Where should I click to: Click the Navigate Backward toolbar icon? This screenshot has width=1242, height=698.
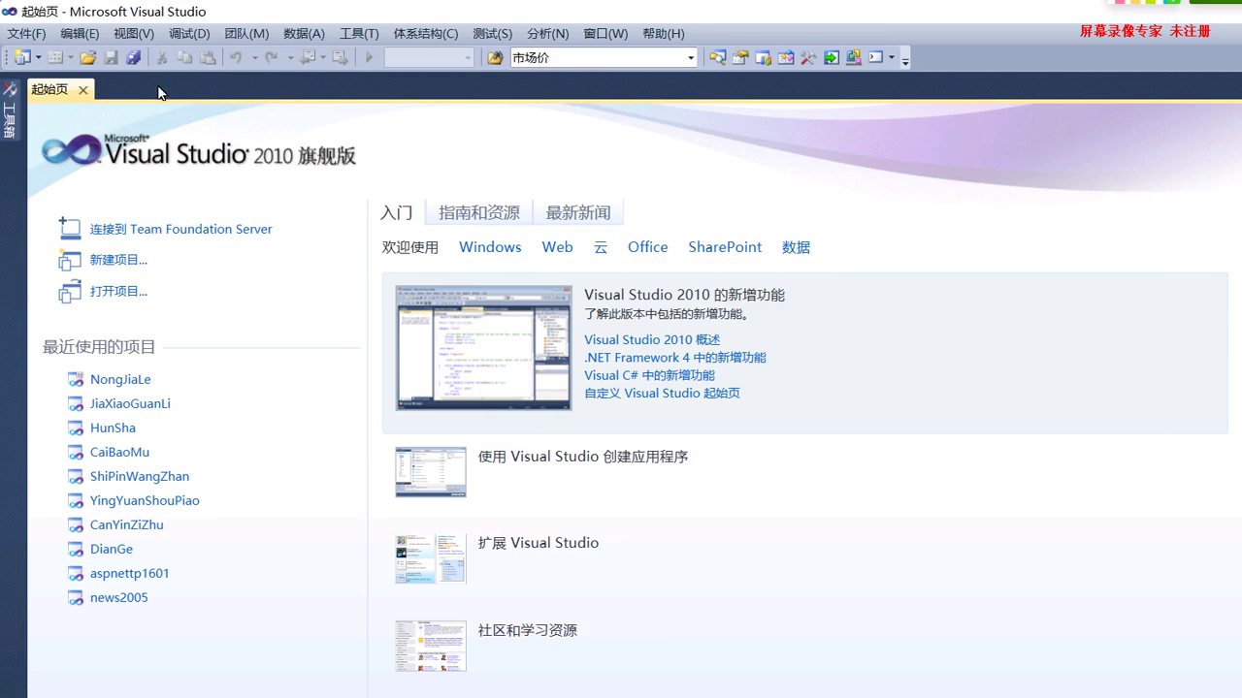(309, 58)
